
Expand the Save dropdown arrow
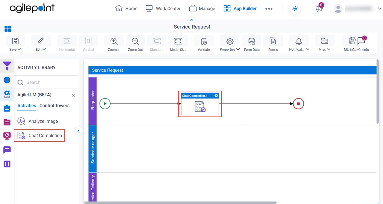coord(19,50)
